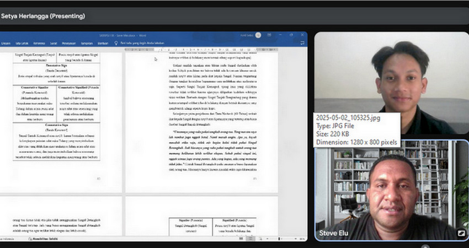The height and width of the screenshot is (248, 469).
Task: Click the 'Signifier (Penanda)' table header
Action: (191, 220)
